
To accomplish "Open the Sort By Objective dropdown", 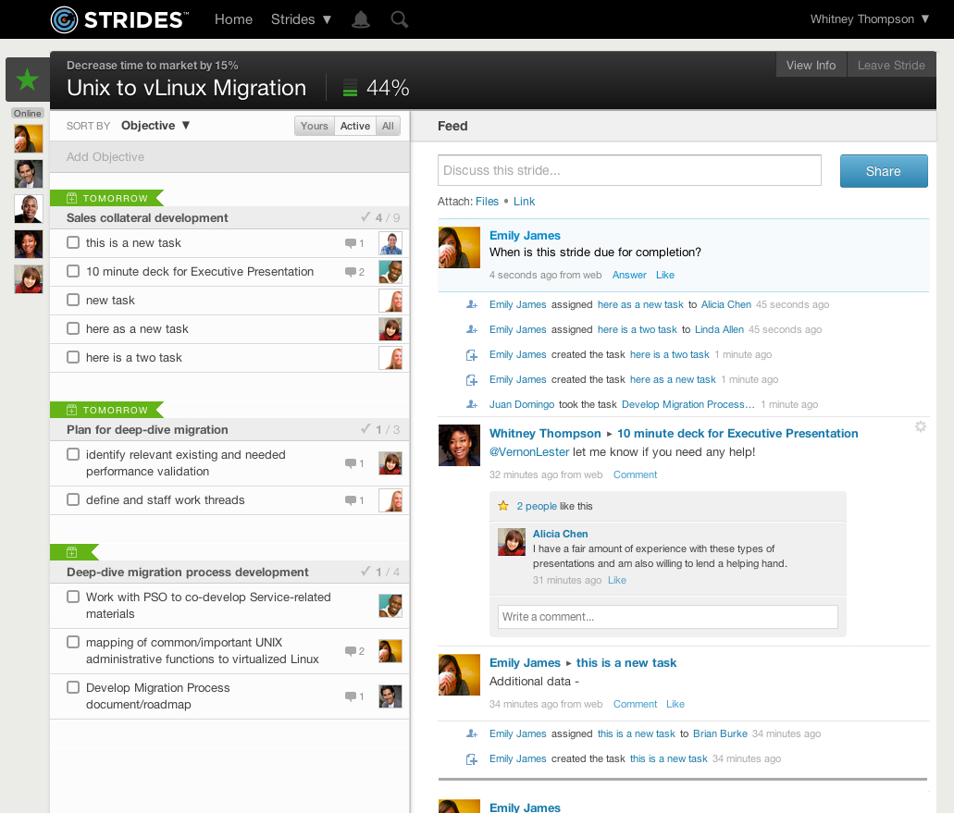I will point(155,125).
